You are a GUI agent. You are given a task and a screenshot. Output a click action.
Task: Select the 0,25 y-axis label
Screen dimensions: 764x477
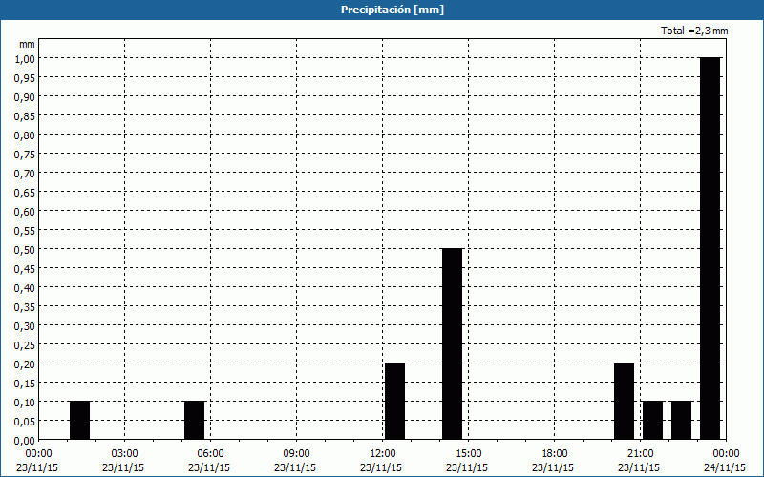click(x=25, y=344)
